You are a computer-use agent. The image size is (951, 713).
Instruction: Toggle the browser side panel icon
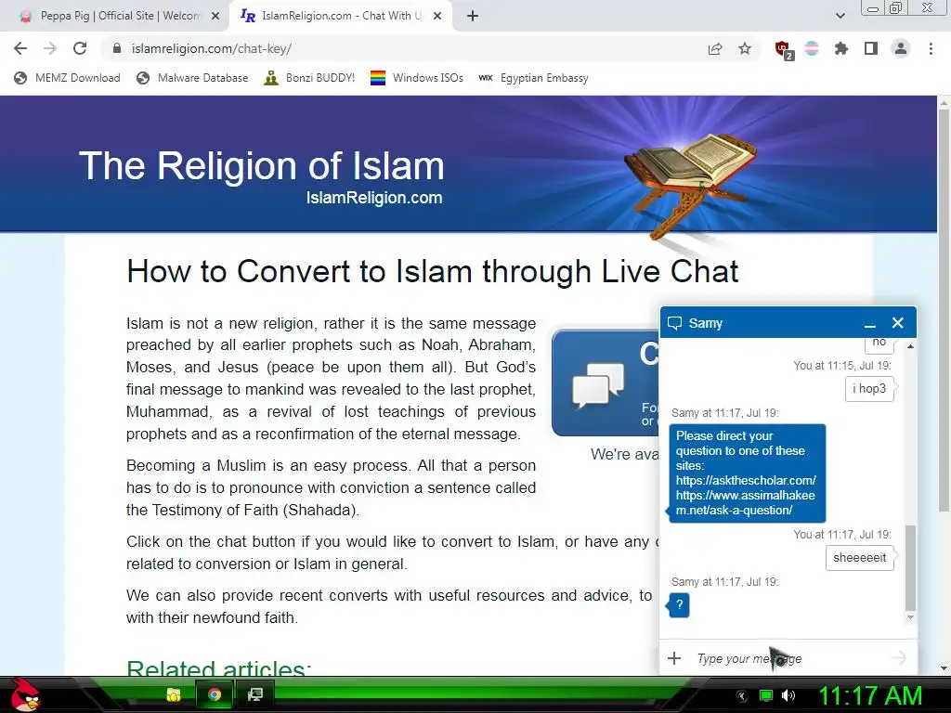(x=871, y=48)
